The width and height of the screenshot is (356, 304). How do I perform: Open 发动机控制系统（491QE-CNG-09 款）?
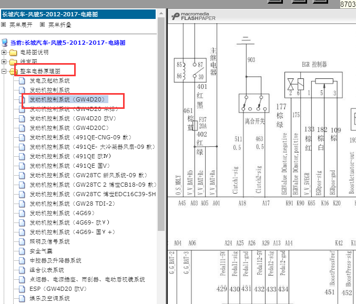point(80,137)
